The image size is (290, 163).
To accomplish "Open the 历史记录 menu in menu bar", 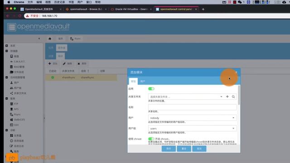I will pos(59,2).
